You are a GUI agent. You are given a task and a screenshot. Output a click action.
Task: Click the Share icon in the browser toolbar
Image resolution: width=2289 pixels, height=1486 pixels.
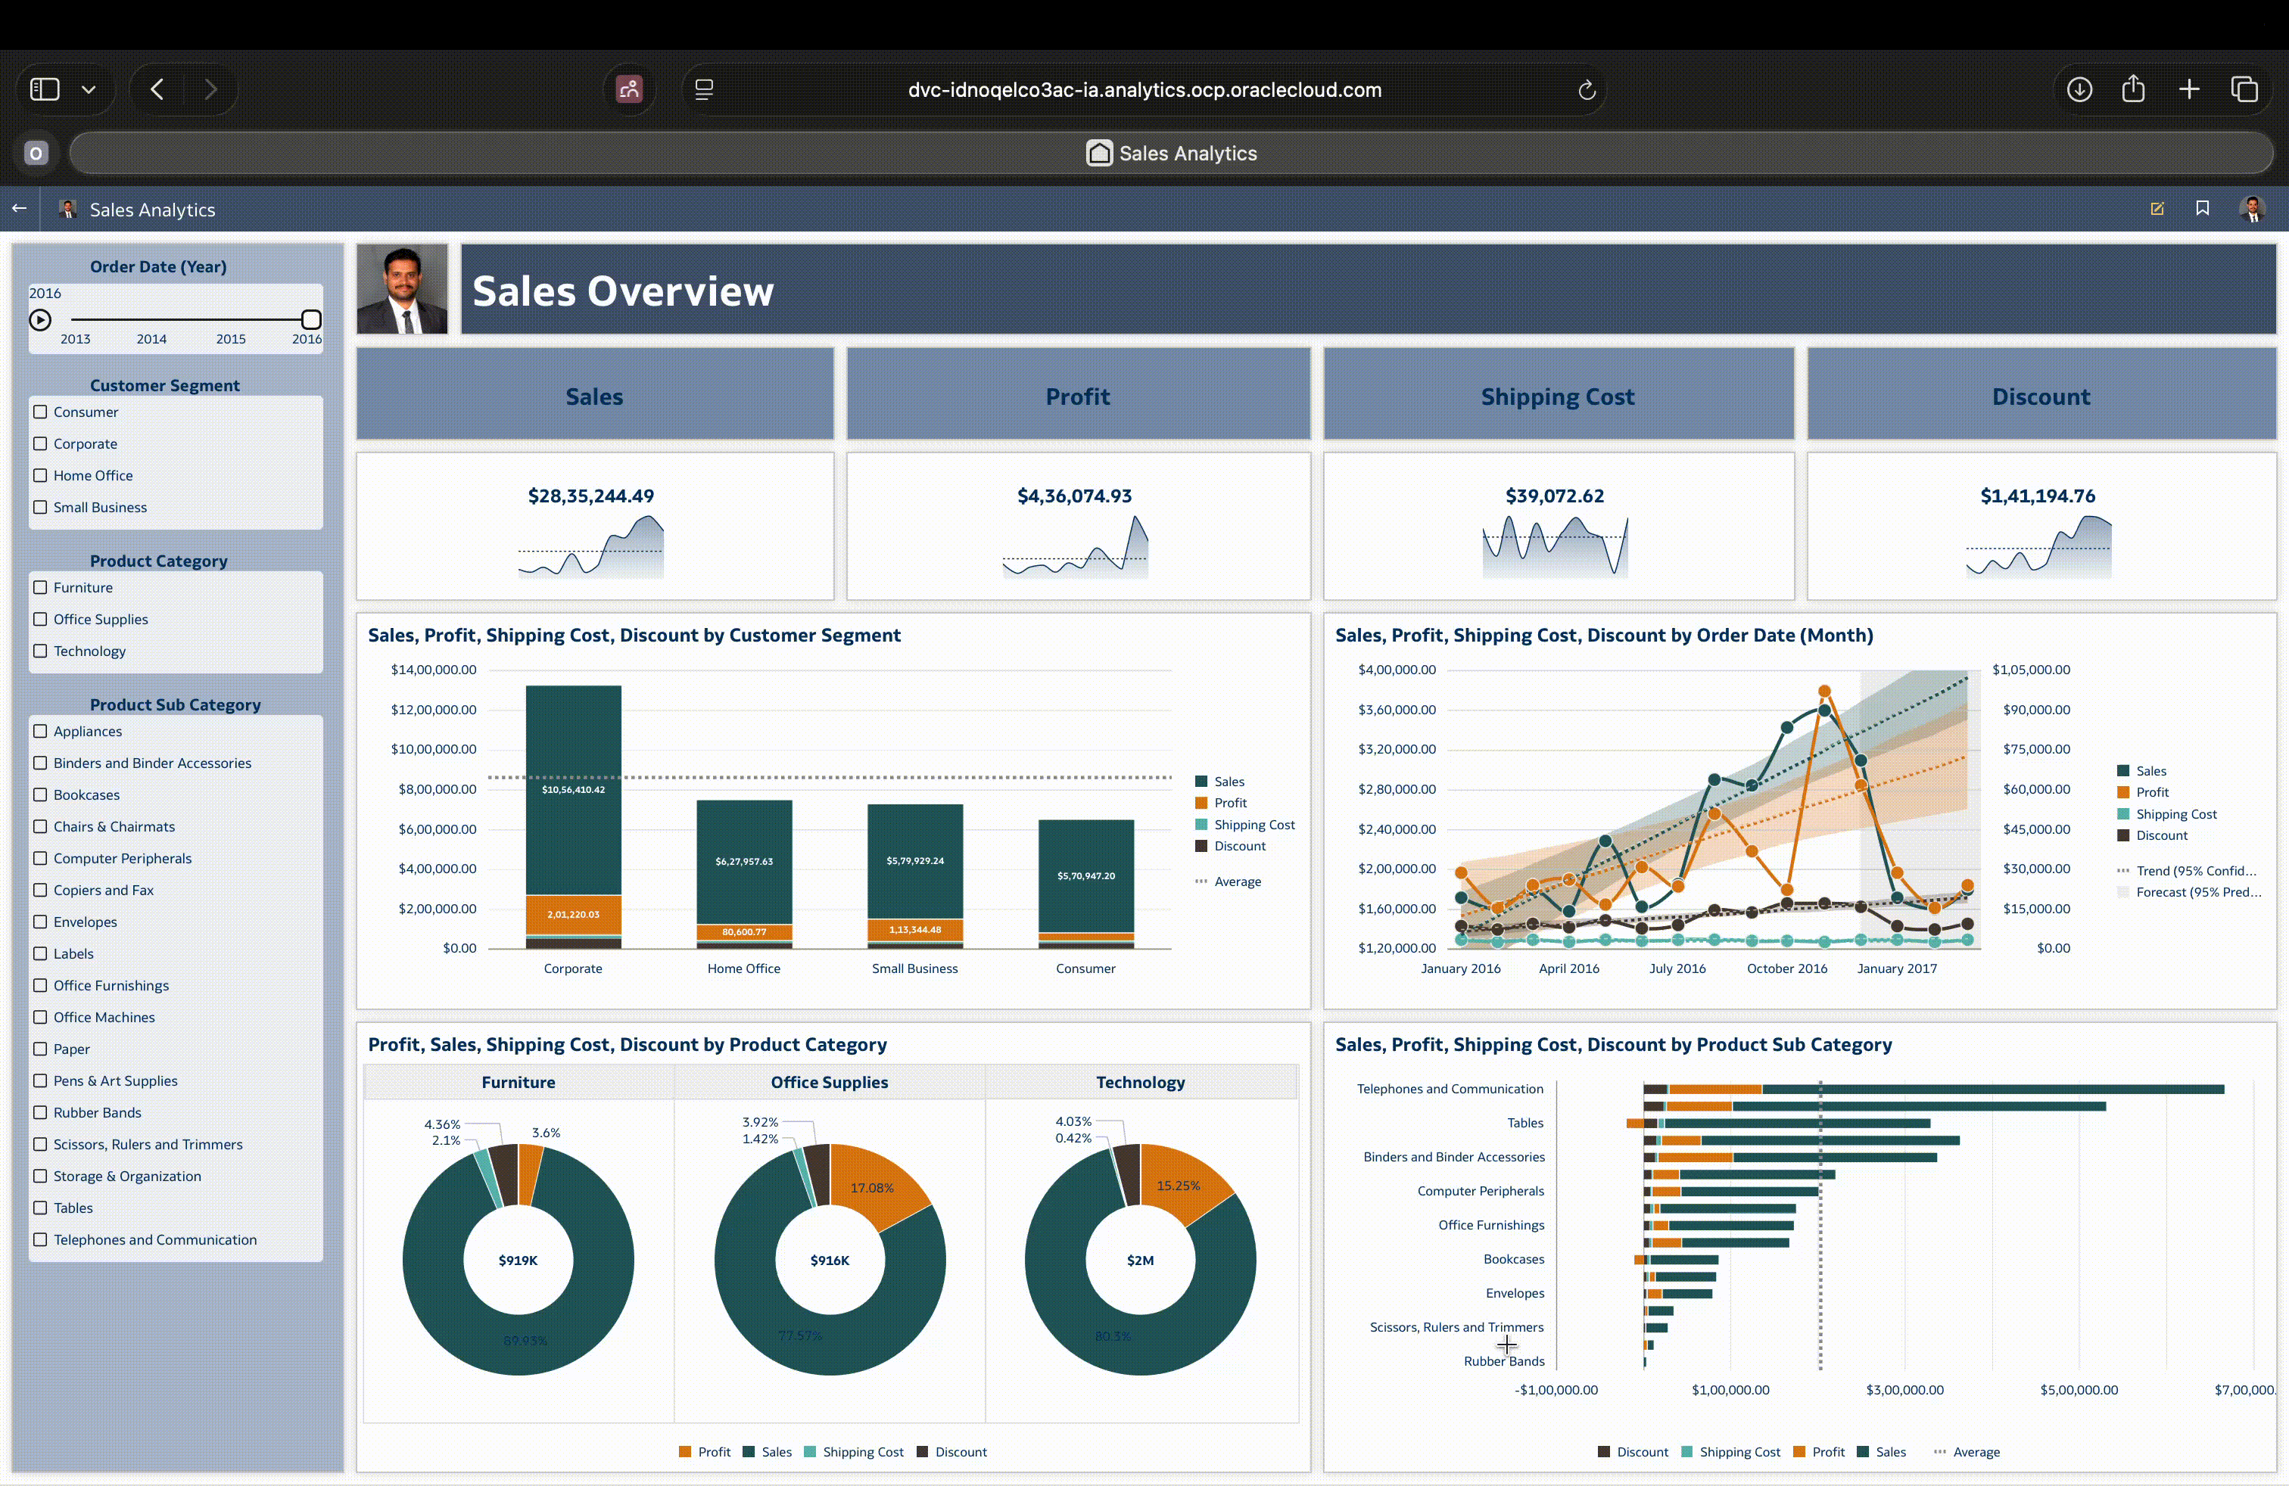(x=2132, y=89)
